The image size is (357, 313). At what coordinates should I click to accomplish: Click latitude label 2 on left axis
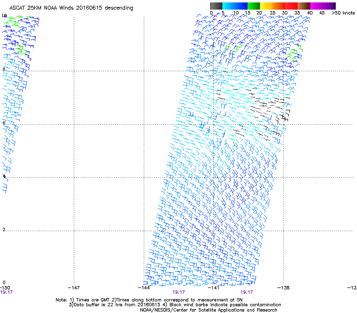click(4, 230)
